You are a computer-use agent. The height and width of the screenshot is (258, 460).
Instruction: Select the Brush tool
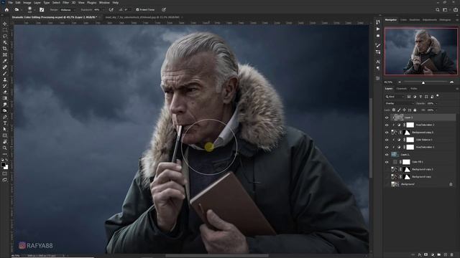click(x=5, y=73)
